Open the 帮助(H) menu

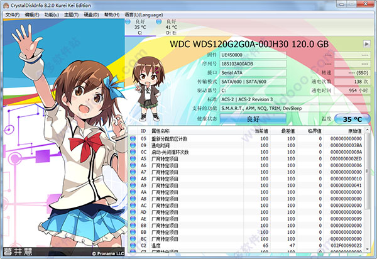coord(112,15)
